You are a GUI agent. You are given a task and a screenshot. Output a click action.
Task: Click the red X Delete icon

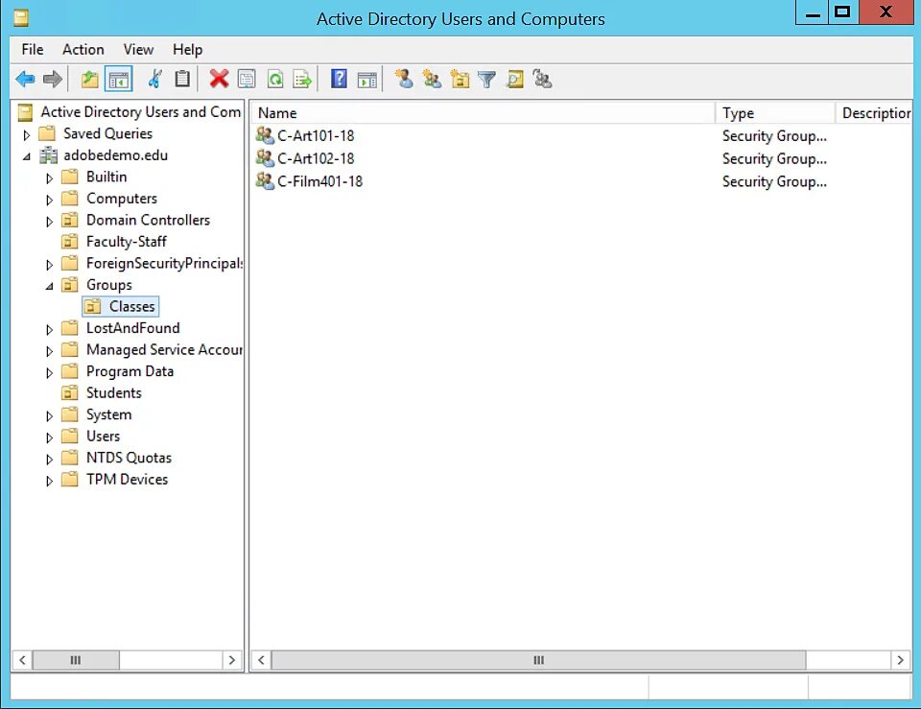(x=219, y=79)
